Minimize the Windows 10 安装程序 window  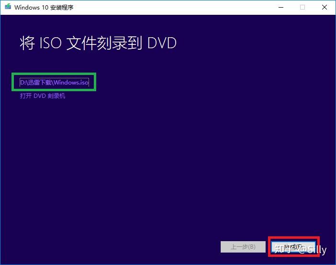click(x=281, y=7)
